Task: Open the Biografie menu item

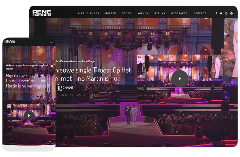Action: coord(179,14)
